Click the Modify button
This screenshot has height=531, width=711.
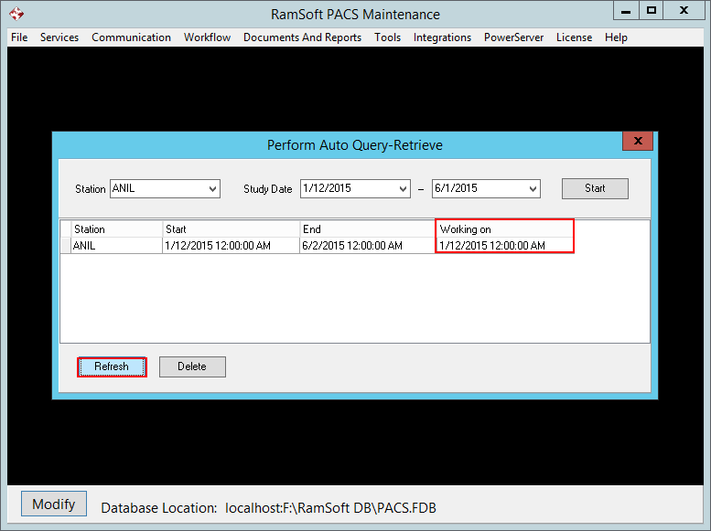[x=54, y=504]
